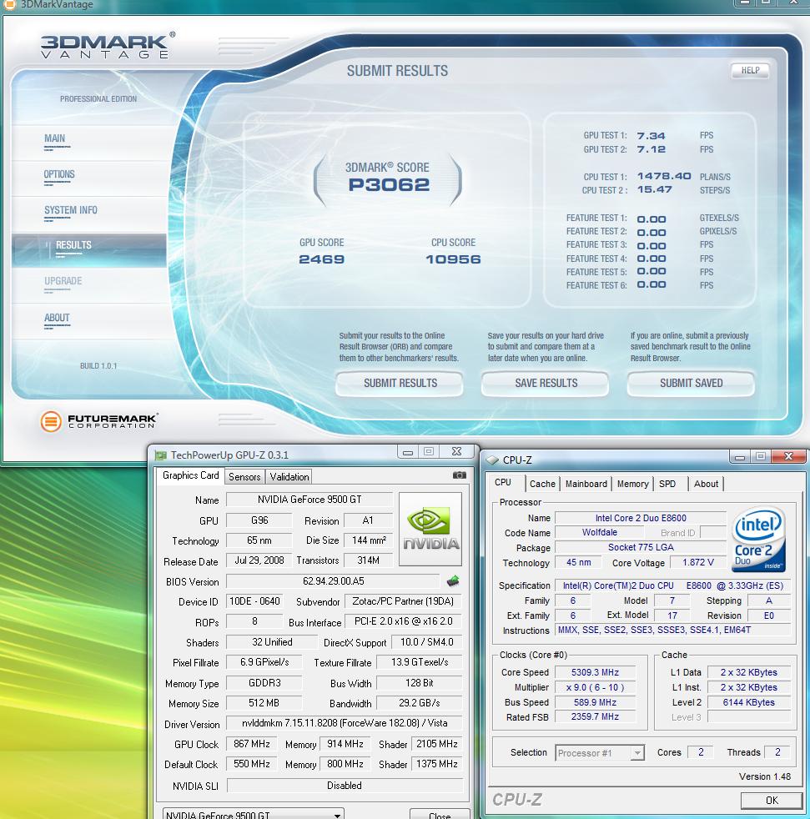Viewport: 810px width, 819px height.
Task: Click the Driver Version field in GPU-Z
Action: coord(345,723)
